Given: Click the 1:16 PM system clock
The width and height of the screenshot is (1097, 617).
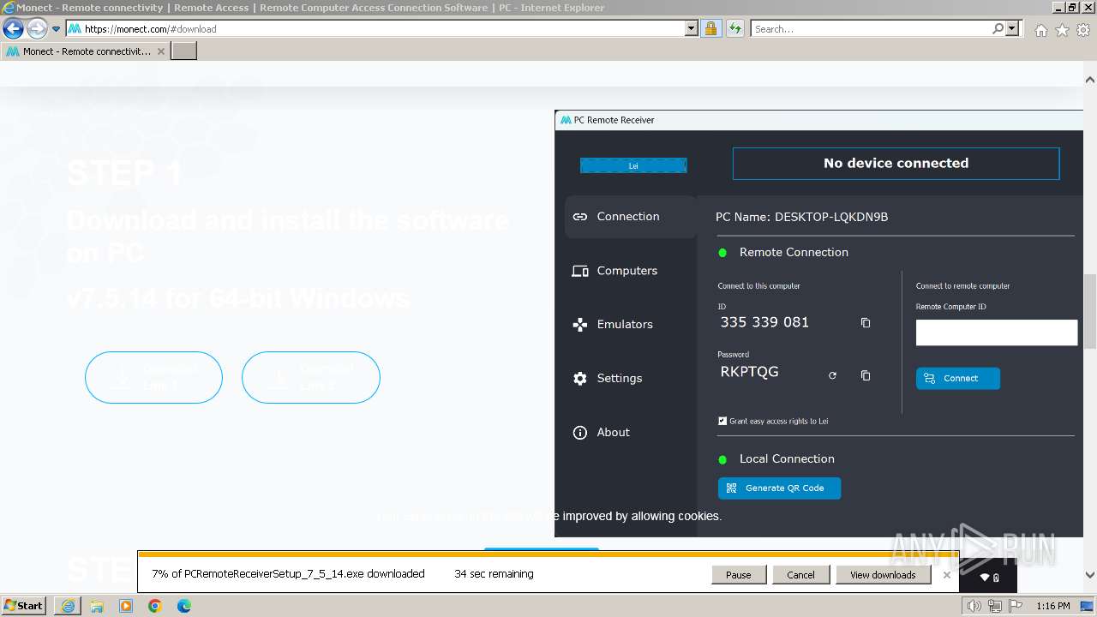Looking at the screenshot, I should click(1052, 606).
